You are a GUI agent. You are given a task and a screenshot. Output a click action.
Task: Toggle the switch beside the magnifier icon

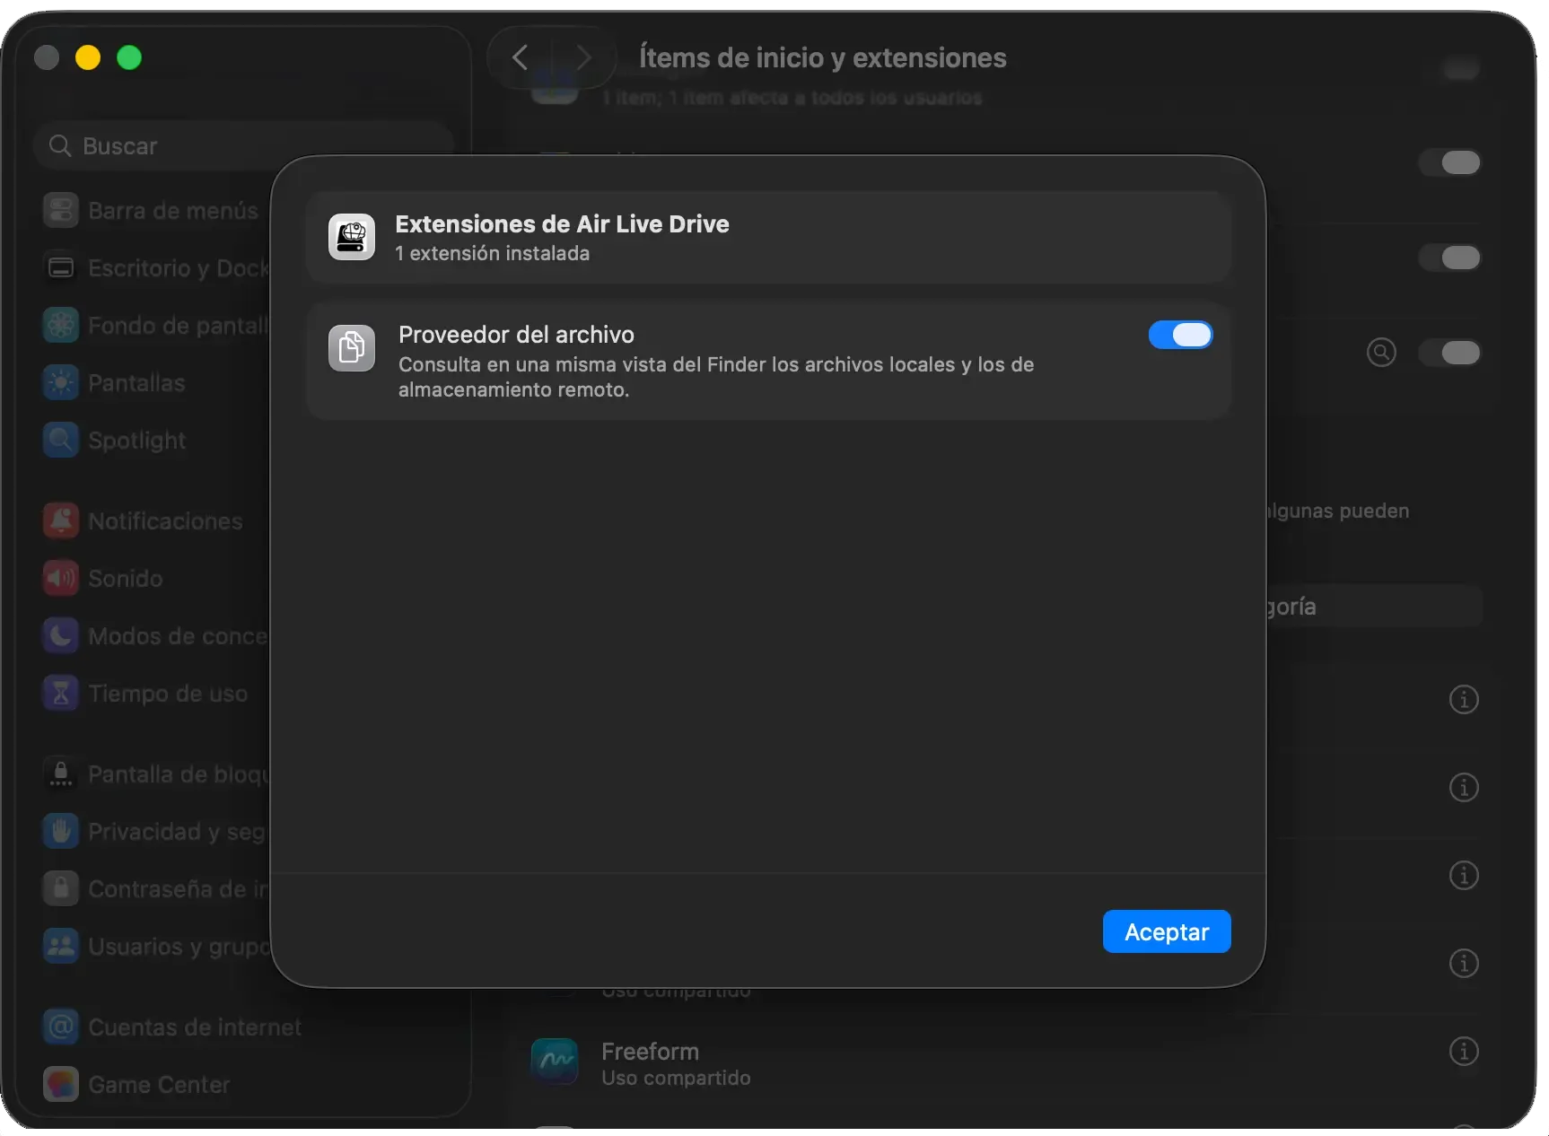[1450, 353]
